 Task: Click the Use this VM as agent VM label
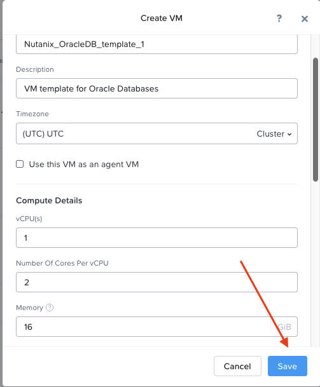click(x=84, y=165)
